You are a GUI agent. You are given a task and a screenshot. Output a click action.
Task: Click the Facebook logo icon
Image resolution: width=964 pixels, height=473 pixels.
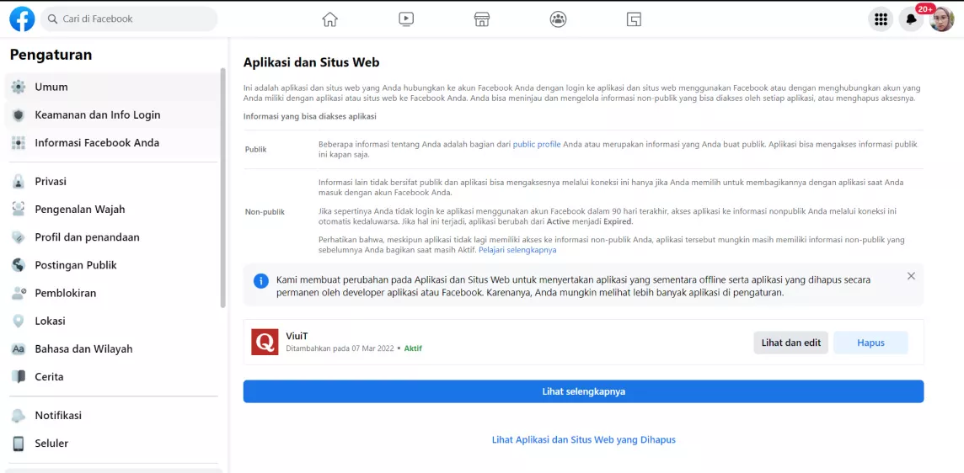[22, 19]
